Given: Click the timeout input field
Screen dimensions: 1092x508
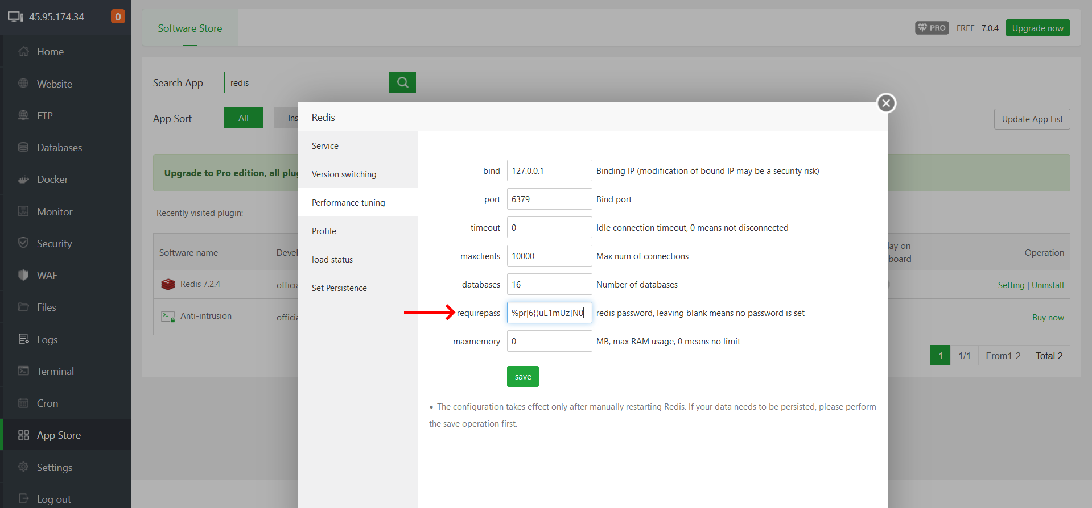Looking at the screenshot, I should (549, 227).
